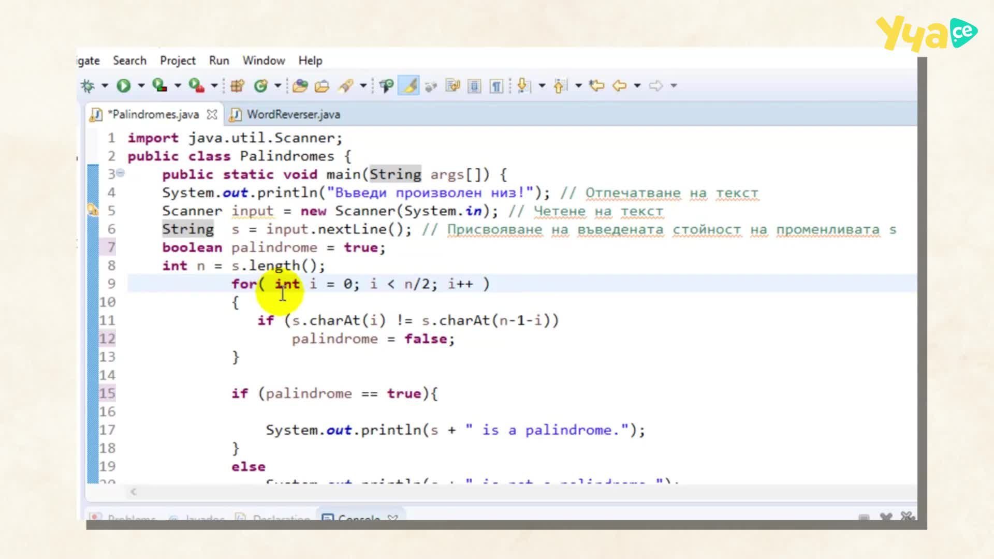Click the editor's left scroll arrow
The image size is (994, 559).
pyautogui.click(x=133, y=492)
